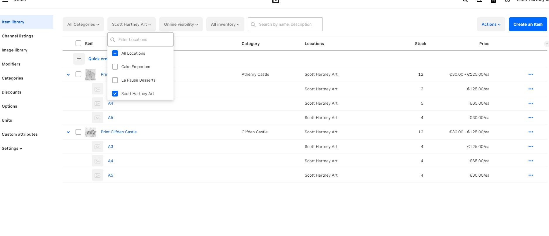Image resolution: width=549 pixels, height=236 pixels.
Task: Open the Print Clifden Castle item link
Action: [119, 132]
